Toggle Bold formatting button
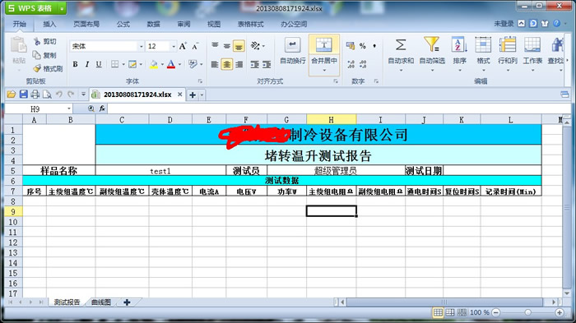The width and height of the screenshot is (576, 323). [x=76, y=64]
